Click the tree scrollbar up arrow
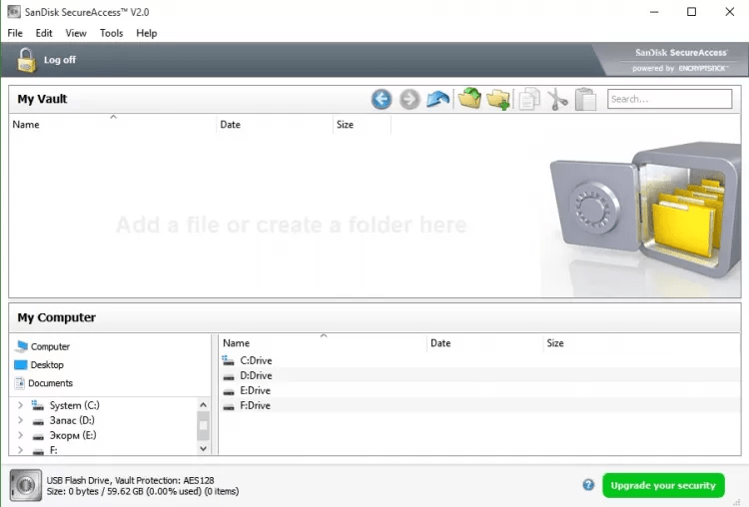 point(203,405)
